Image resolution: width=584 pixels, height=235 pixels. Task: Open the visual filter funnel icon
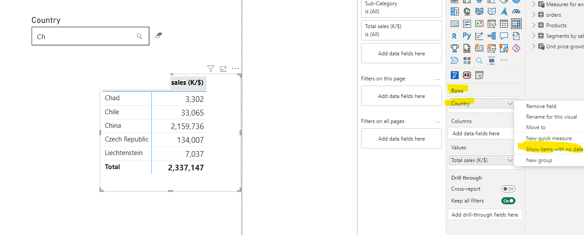tap(211, 69)
